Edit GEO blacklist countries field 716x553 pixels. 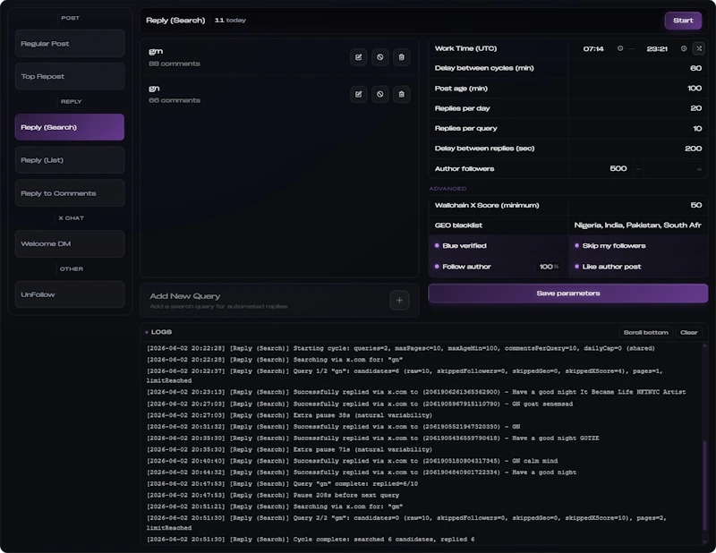[x=637, y=225]
